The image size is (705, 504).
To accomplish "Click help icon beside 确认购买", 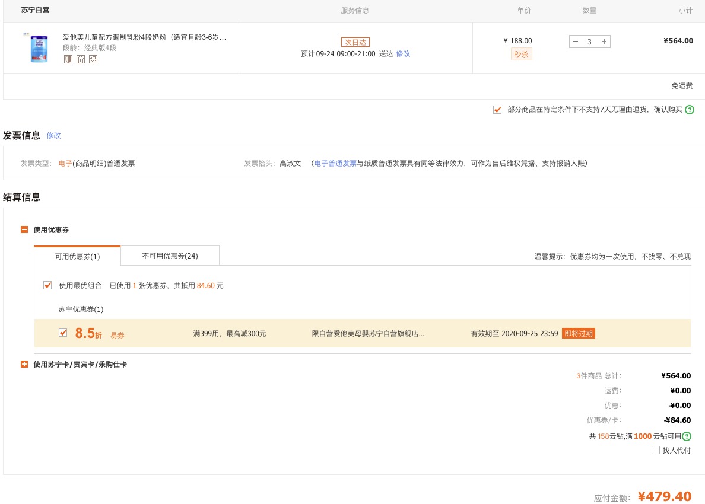I will tap(689, 110).
